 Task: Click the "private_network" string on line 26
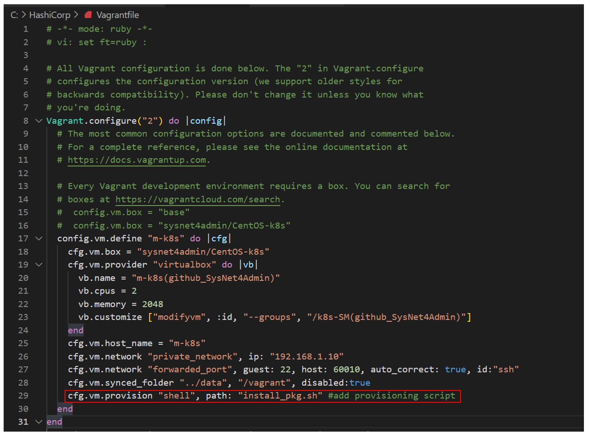click(192, 356)
